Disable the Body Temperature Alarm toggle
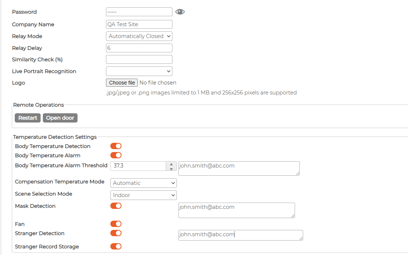The image size is (408, 255). pyautogui.click(x=116, y=155)
